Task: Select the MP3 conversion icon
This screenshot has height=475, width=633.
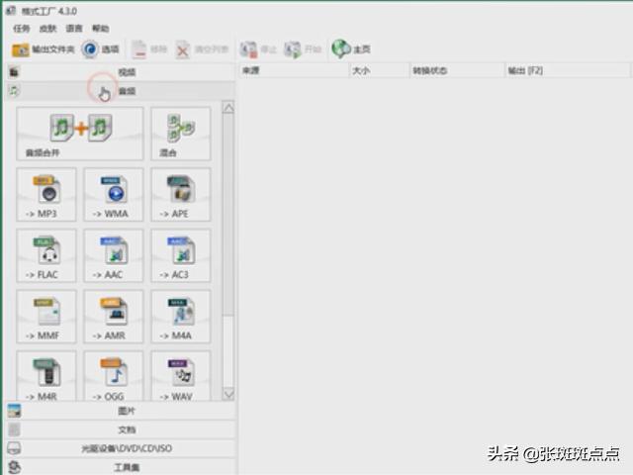Action: click(46, 194)
